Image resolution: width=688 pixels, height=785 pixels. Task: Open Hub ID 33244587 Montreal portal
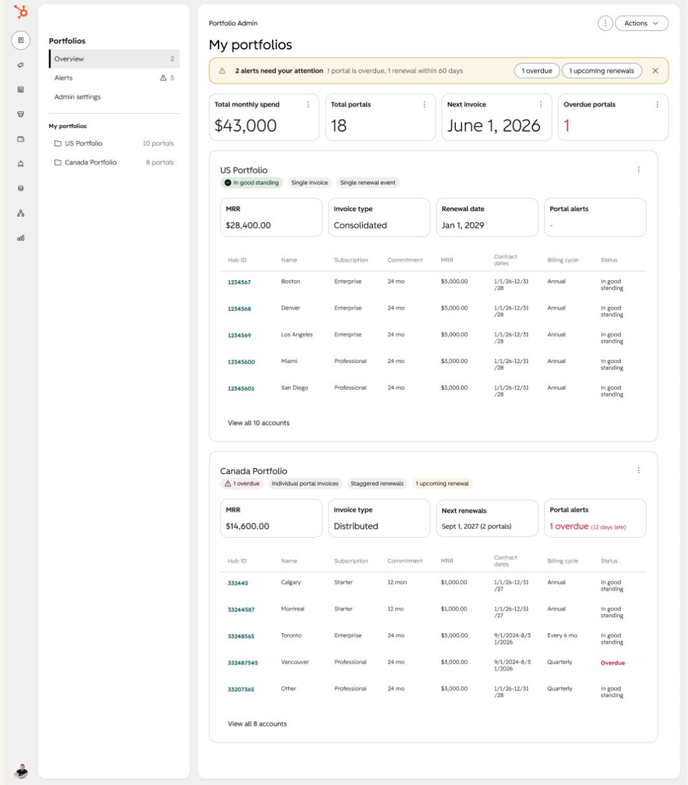(x=241, y=610)
